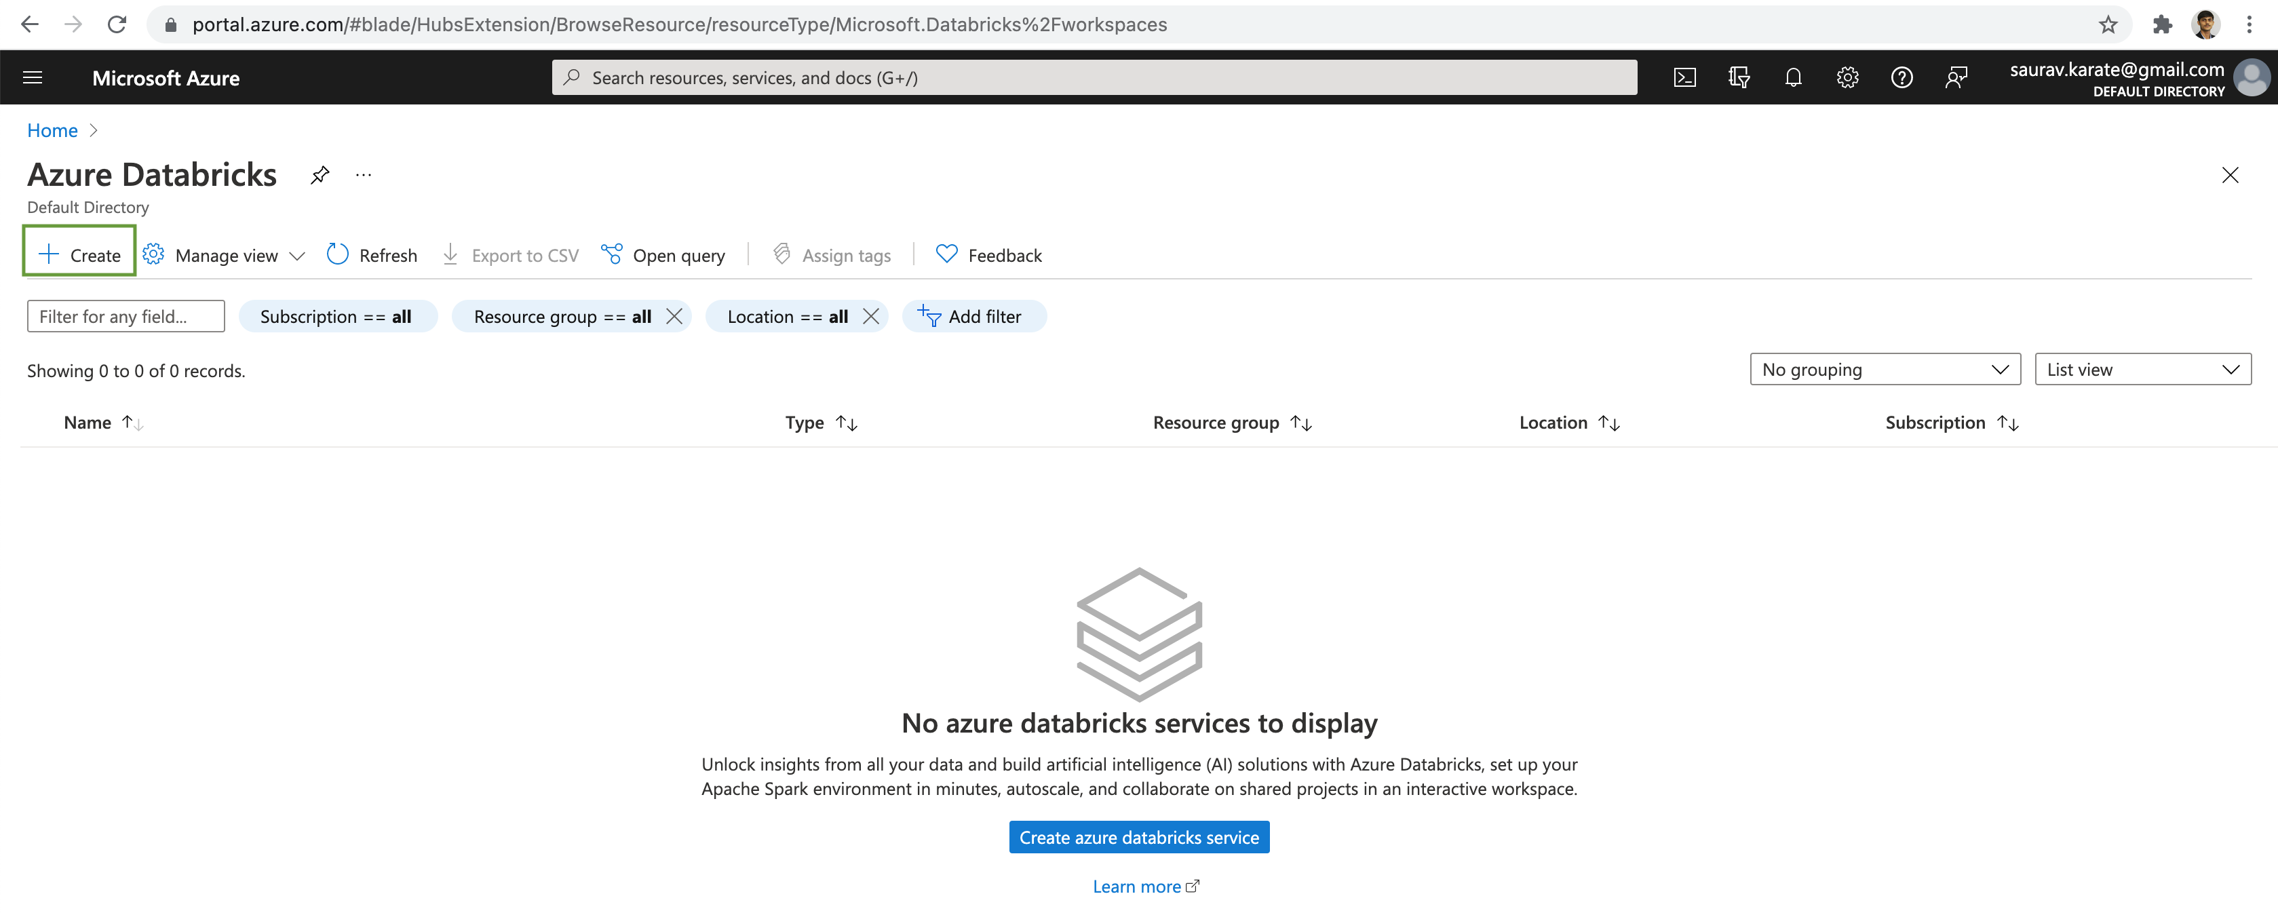
Task: Open the notifications bell
Action: pos(1792,78)
